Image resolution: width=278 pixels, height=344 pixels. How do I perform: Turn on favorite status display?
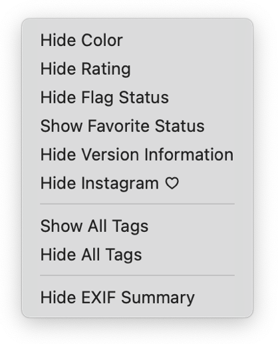coord(137,126)
